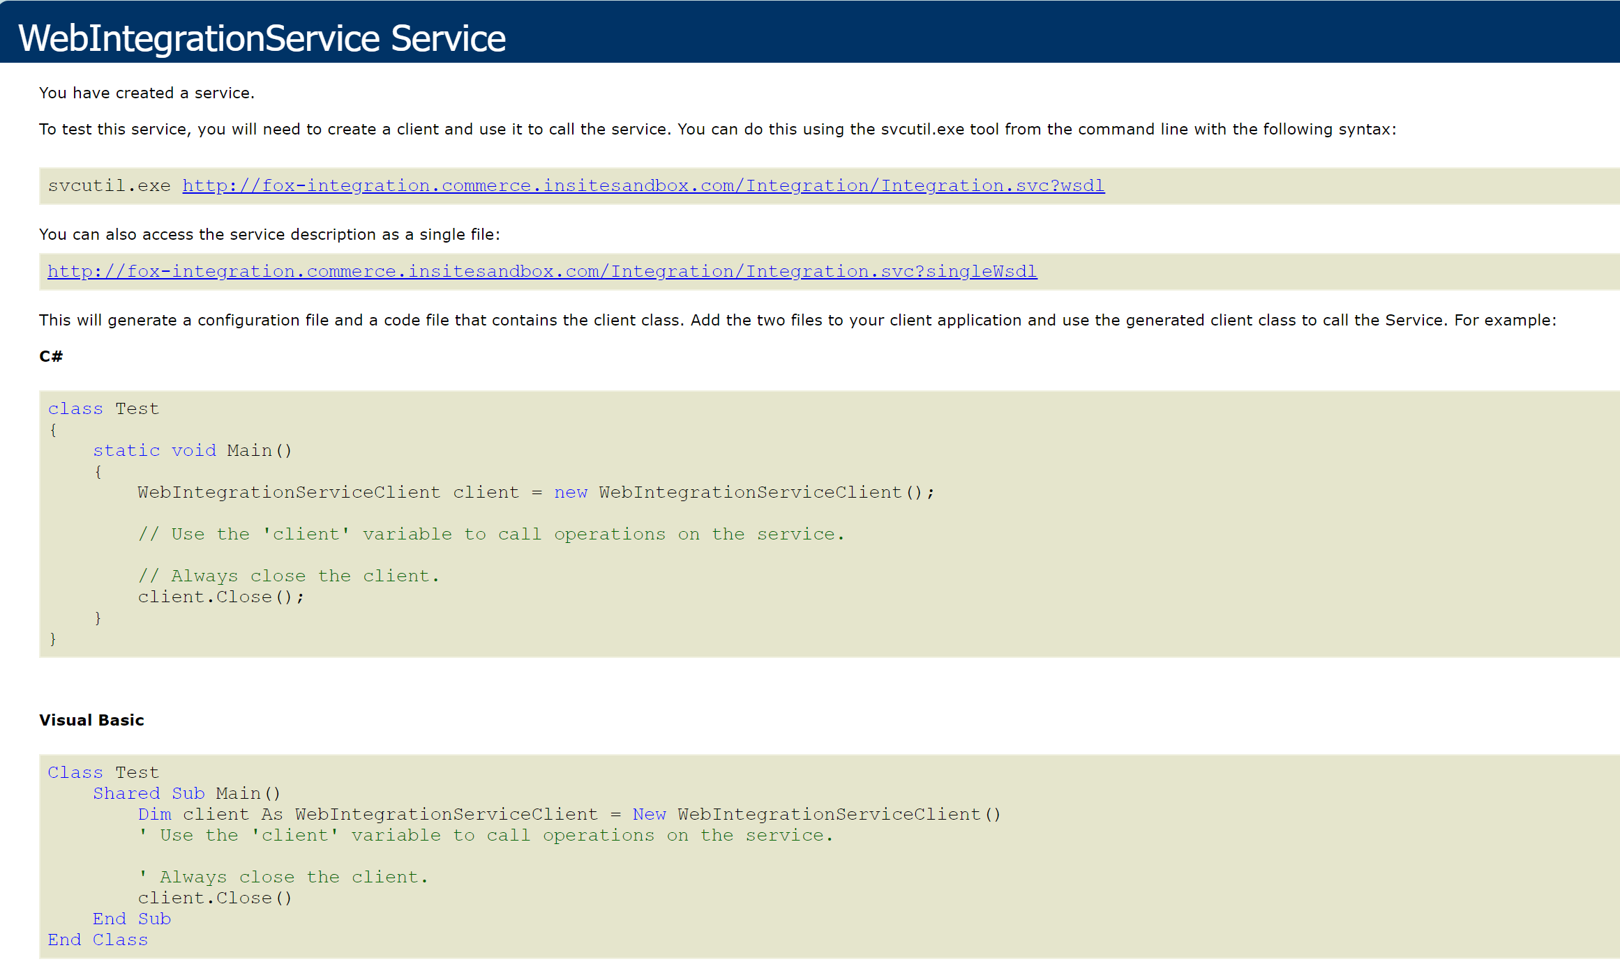
Task: Click the Visual Basic section heading
Action: [91, 720]
